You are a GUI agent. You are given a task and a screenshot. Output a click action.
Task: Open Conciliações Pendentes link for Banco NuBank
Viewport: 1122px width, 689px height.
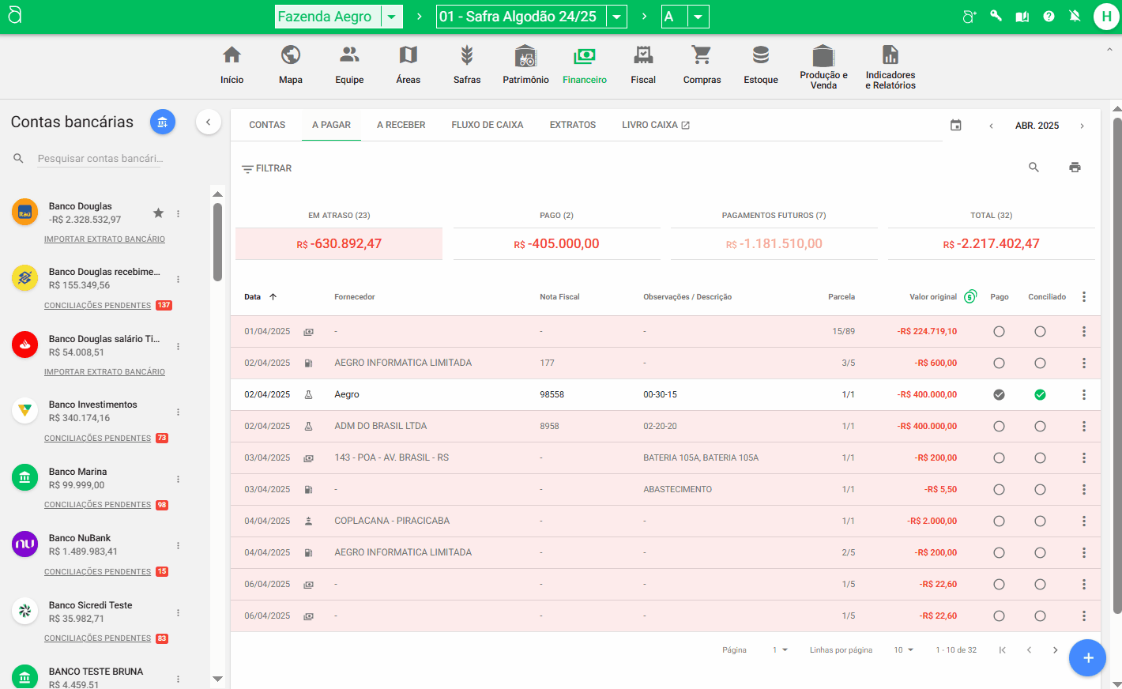[x=97, y=572]
